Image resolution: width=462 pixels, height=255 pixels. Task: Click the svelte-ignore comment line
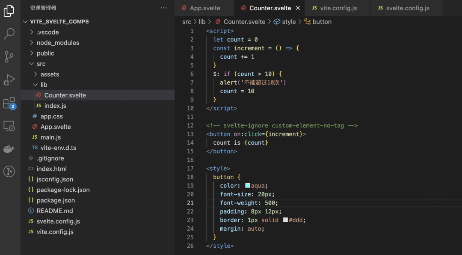click(282, 126)
